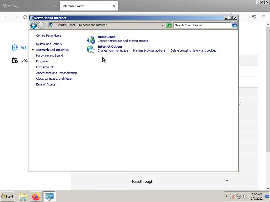Viewport: 270px width, 202px height.
Task: Click the Documentation clipboard icon
Action: click(15, 60)
